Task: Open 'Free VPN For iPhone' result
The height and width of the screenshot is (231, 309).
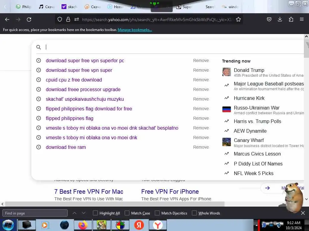Action: [x=170, y=192]
